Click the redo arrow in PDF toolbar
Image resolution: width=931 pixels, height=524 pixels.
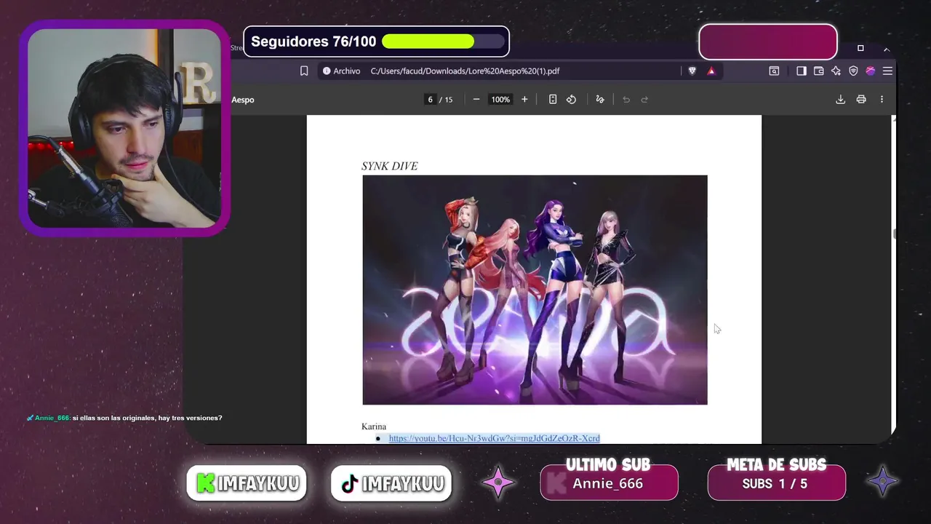tap(644, 99)
